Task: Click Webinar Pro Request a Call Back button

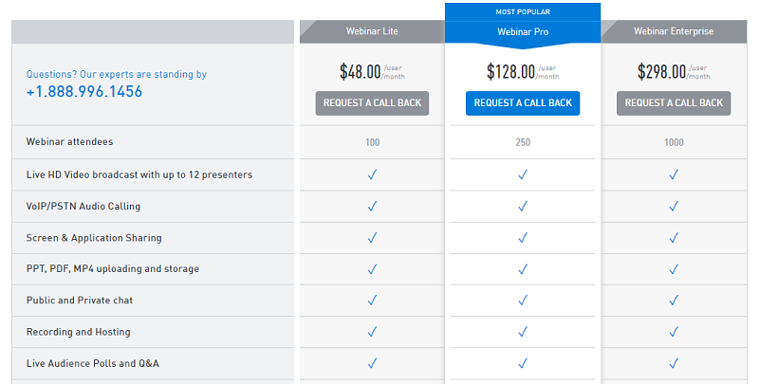Action: tap(523, 103)
